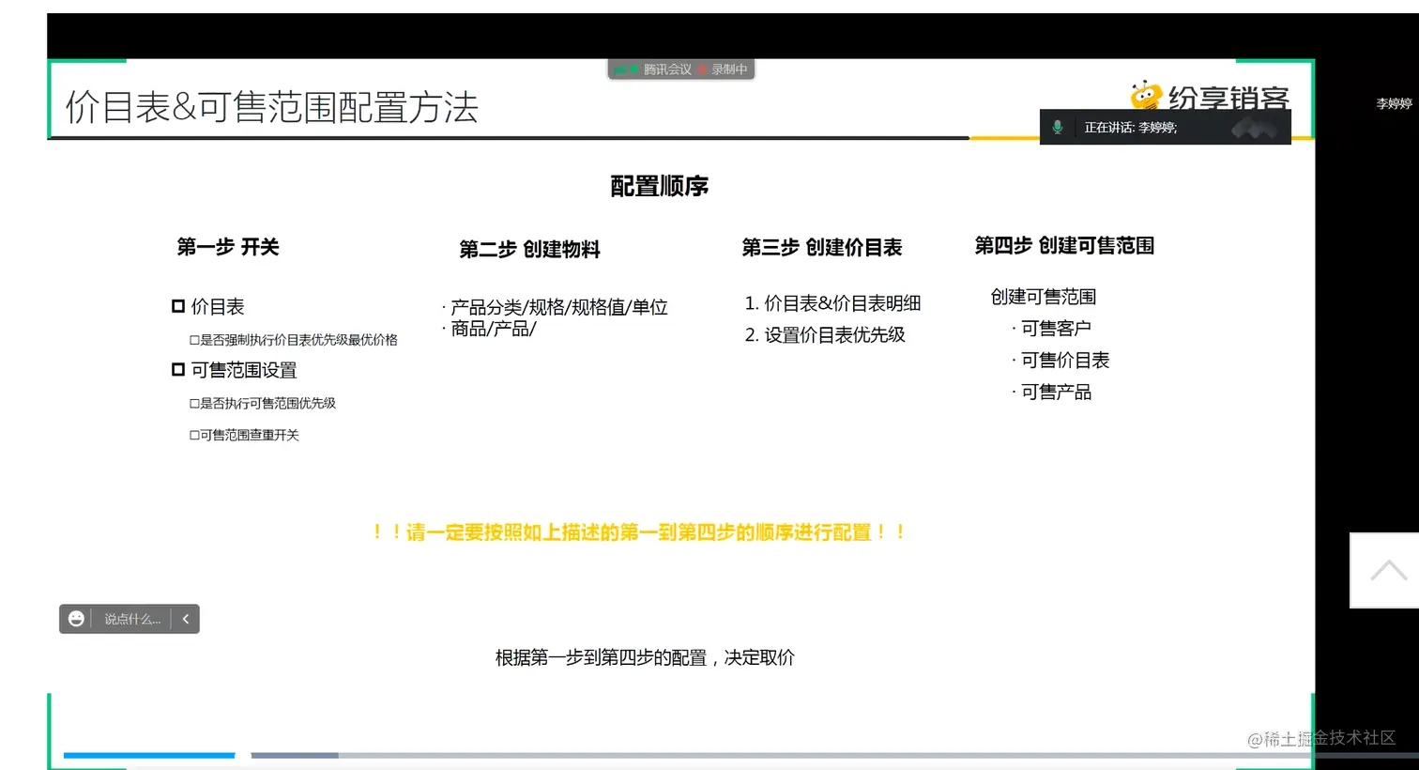Viewport: 1419px width, 770px height.
Task: Click the 创建可售范围 list header text
Action: [x=1044, y=297]
